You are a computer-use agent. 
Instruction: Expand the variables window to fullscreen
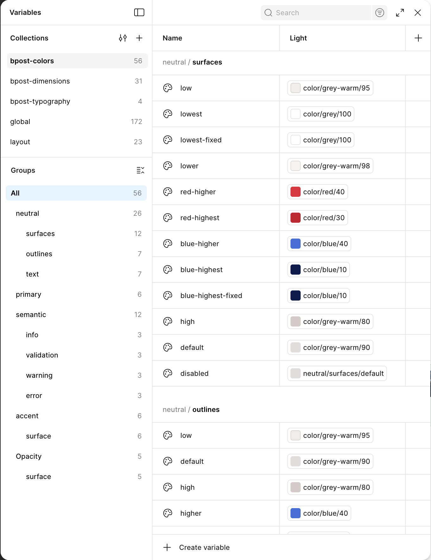(400, 13)
